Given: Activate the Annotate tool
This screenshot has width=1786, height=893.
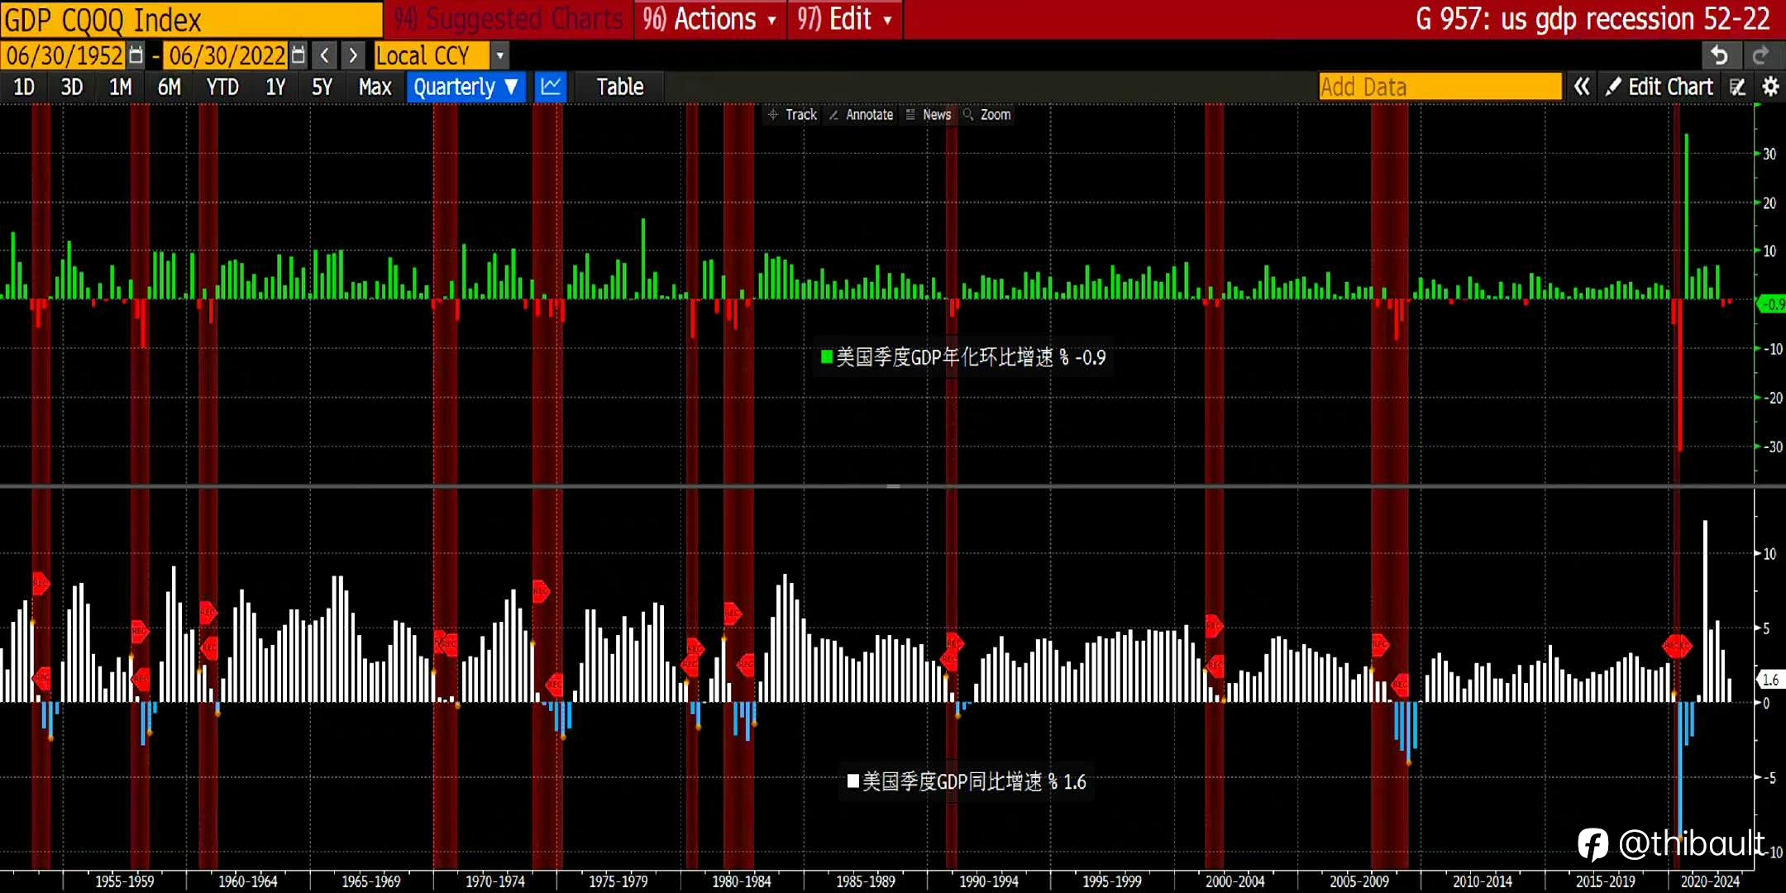Looking at the screenshot, I should click(861, 114).
